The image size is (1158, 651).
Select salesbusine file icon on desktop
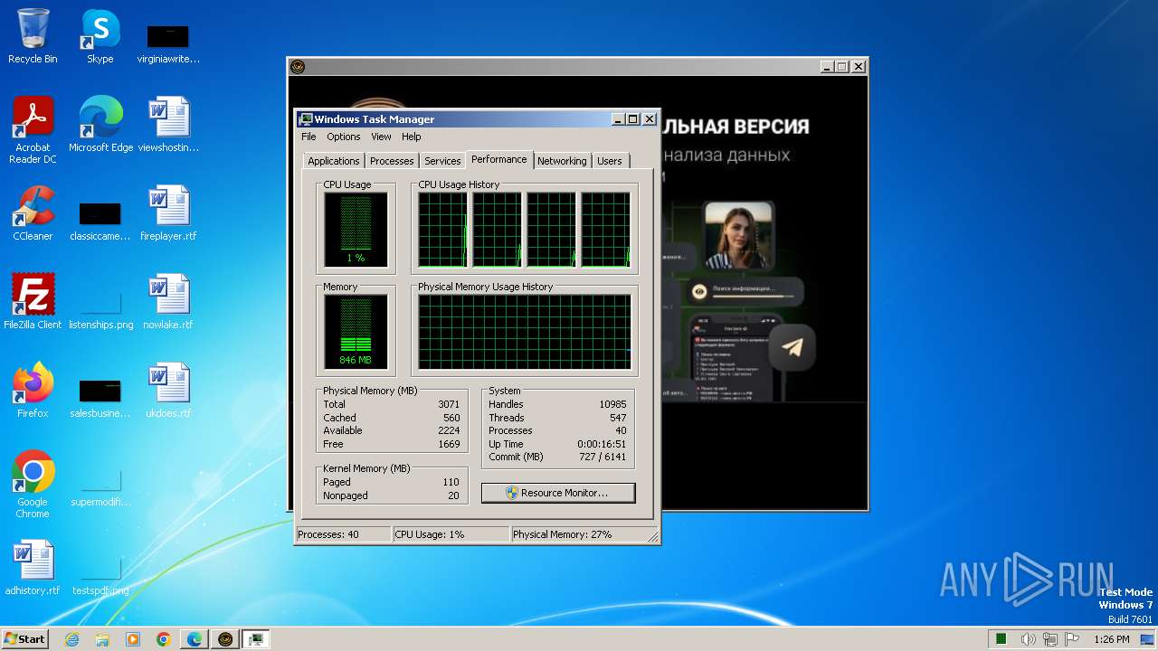100,400
